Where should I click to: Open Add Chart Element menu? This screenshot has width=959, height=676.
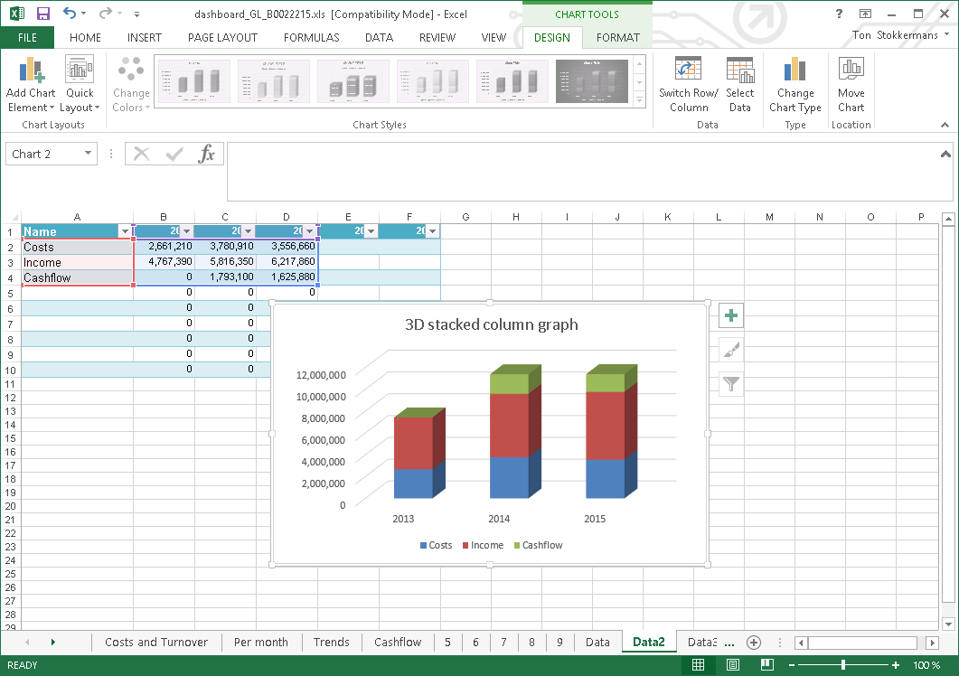point(31,84)
